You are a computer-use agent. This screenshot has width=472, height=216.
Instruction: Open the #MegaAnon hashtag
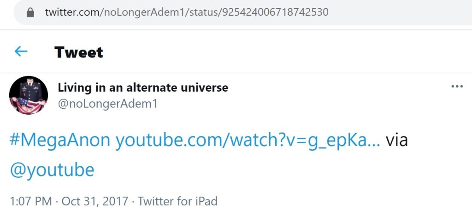click(60, 140)
